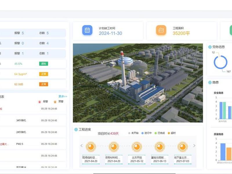Image resolution: width=232 pixels, height=174 pixels.
Task: Click the 总数 4 count
Action: click(44, 43)
